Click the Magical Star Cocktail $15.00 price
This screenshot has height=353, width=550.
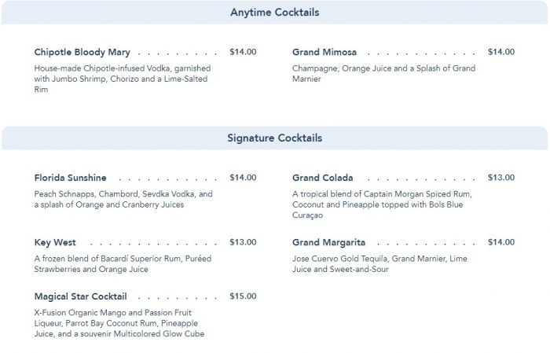click(243, 296)
